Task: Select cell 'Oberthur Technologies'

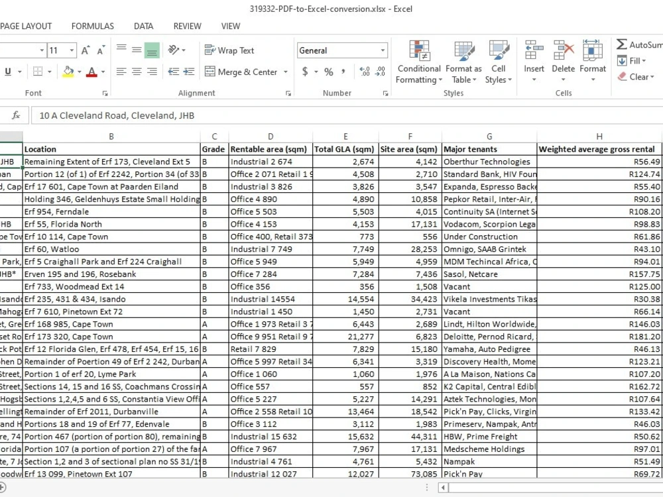Action: pyautogui.click(x=489, y=162)
